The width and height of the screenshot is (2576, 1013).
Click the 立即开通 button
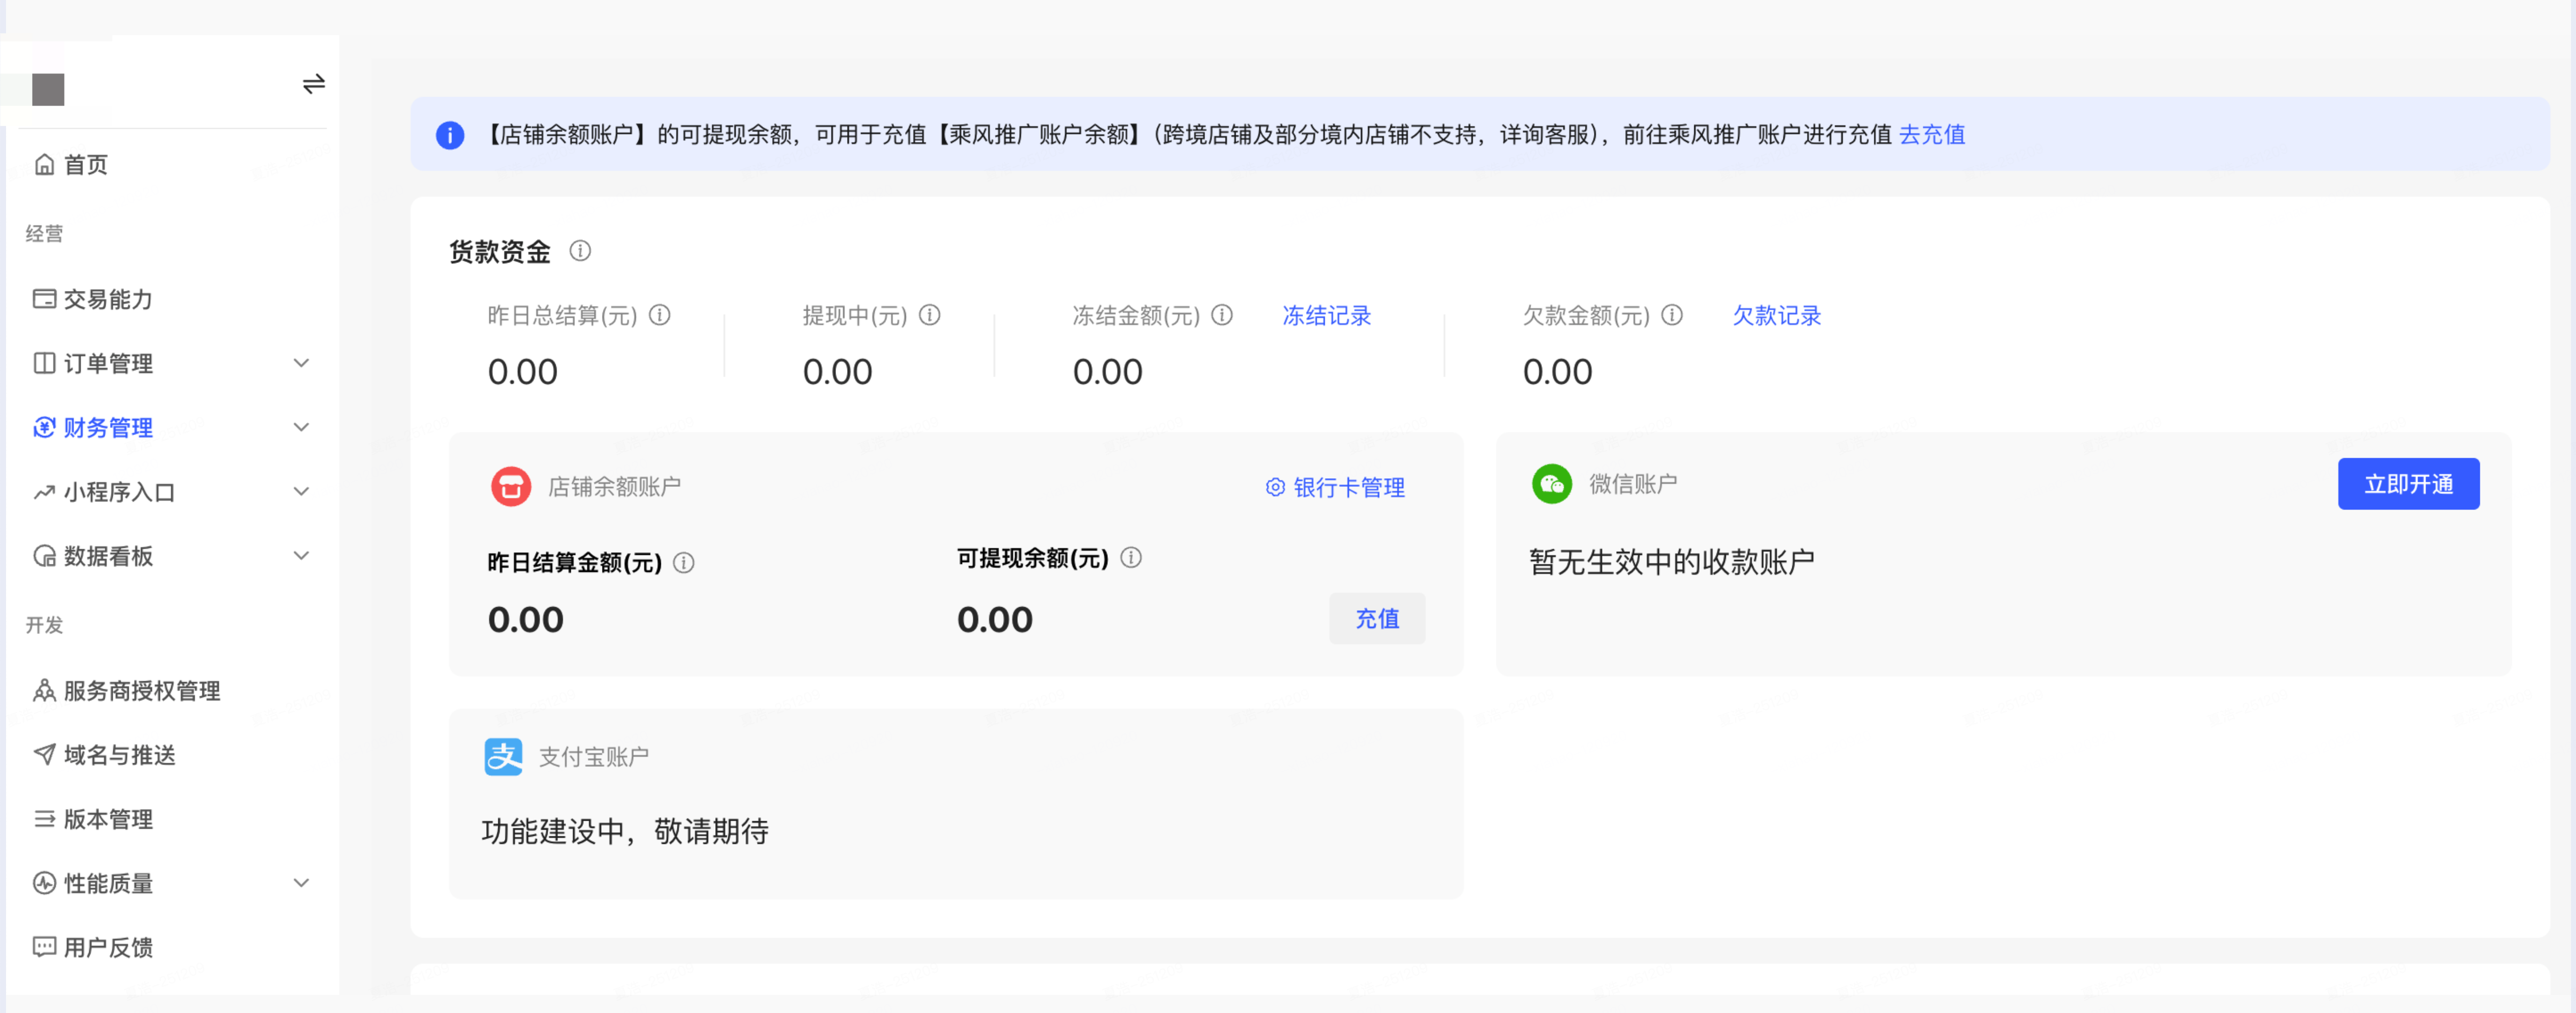[x=2408, y=484]
